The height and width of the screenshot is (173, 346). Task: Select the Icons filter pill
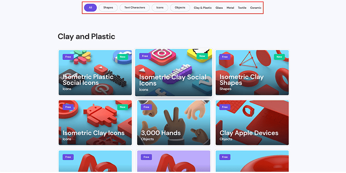[x=160, y=8]
